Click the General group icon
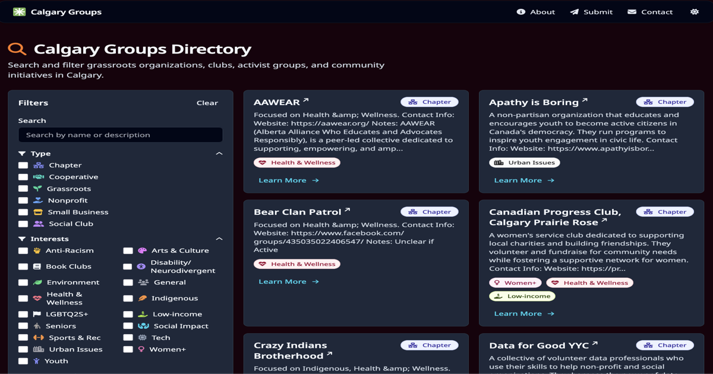Image resolution: width=713 pixels, height=374 pixels. coord(143,283)
